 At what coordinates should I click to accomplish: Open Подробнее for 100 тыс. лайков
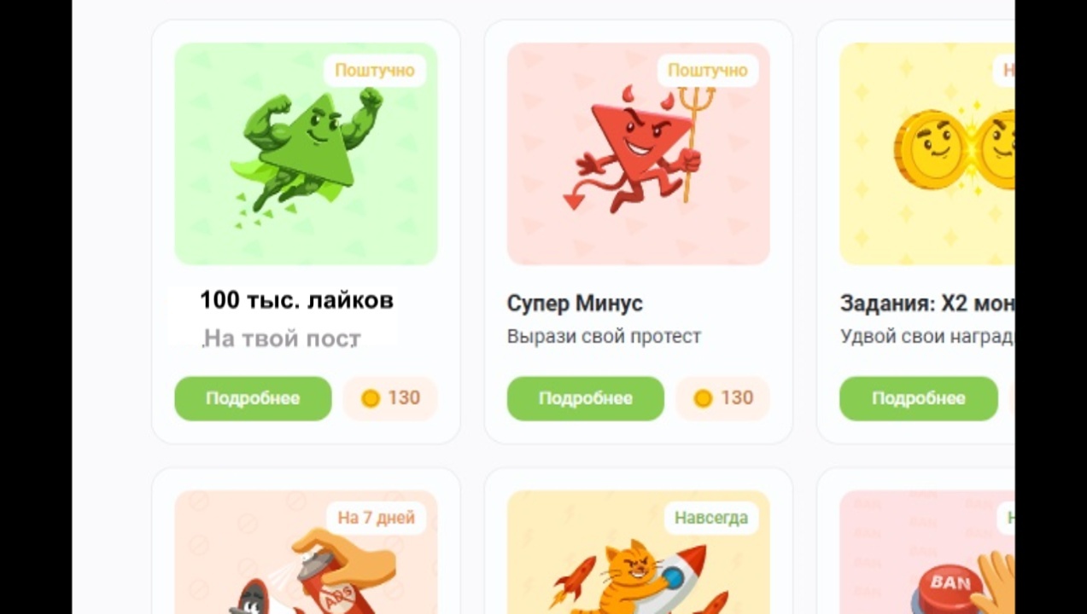click(253, 398)
